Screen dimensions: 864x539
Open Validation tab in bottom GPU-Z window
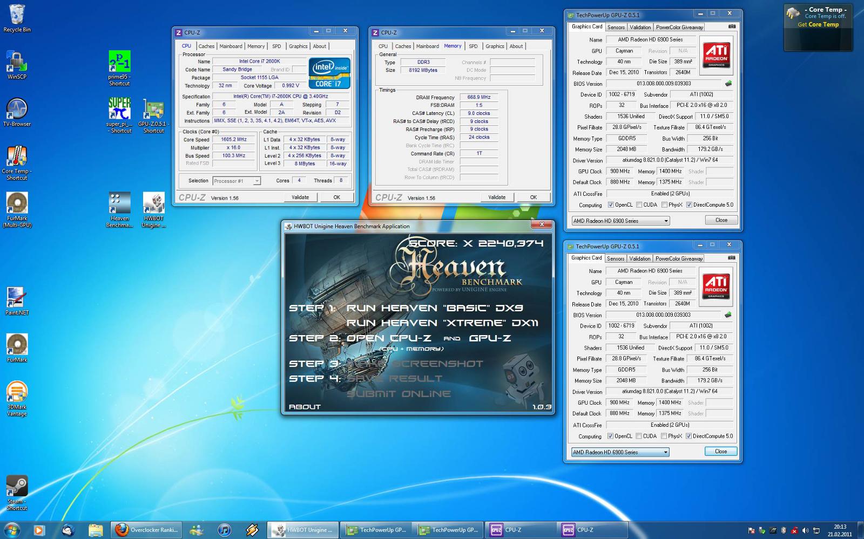pos(640,258)
